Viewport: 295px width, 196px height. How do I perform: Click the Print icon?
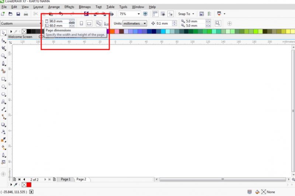(26, 14)
